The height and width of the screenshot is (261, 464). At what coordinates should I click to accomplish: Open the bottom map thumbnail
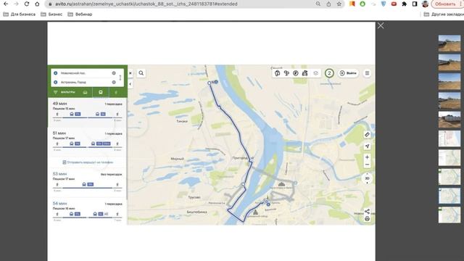pyautogui.click(x=449, y=215)
